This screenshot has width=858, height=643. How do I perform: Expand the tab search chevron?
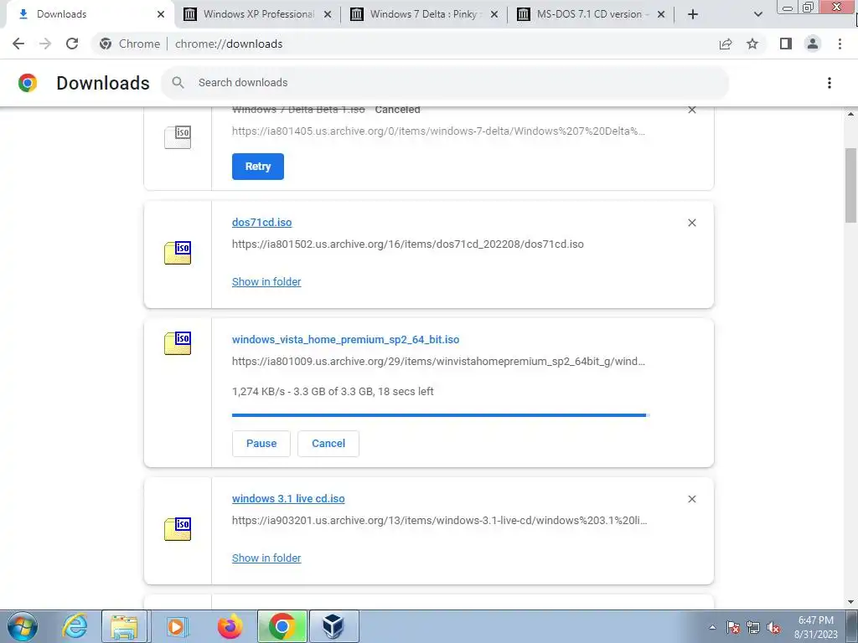tap(757, 14)
